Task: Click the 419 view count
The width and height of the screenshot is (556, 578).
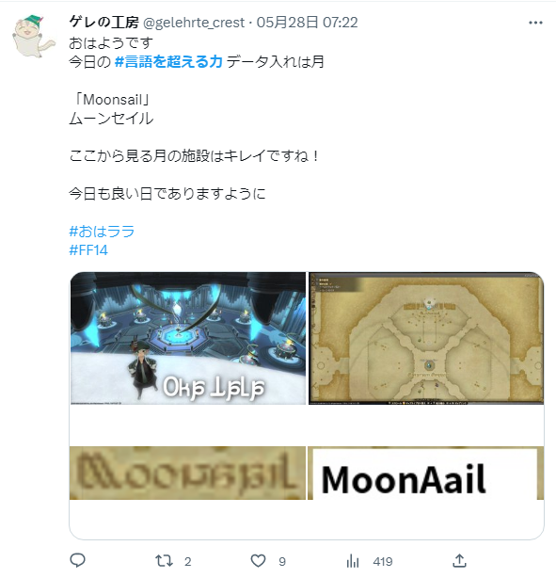Action: click(x=383, y=562)
